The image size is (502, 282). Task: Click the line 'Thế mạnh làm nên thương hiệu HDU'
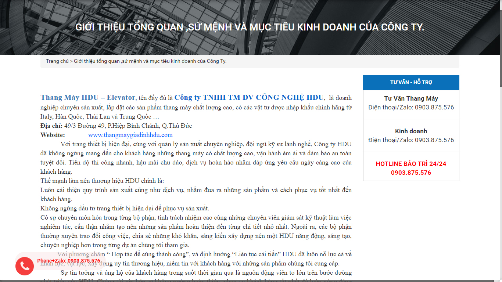tap(102, 181)
